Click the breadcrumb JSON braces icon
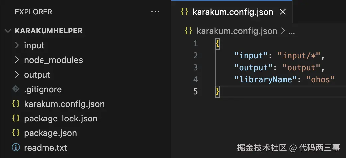This screenshot has height=158, width=346. (x=188, y=31)
